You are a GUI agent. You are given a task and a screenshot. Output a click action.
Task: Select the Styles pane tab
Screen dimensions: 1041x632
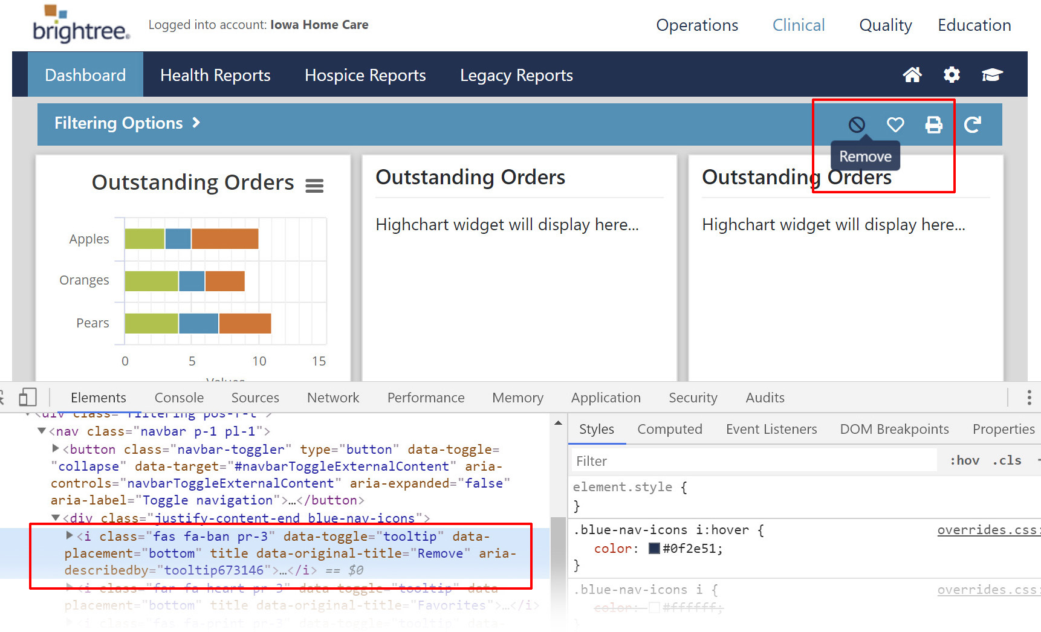[597, 429]
